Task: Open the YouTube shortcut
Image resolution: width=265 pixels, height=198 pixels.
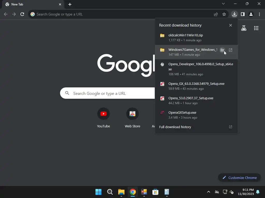Action: pyautogui.click(x=104, y=118)
